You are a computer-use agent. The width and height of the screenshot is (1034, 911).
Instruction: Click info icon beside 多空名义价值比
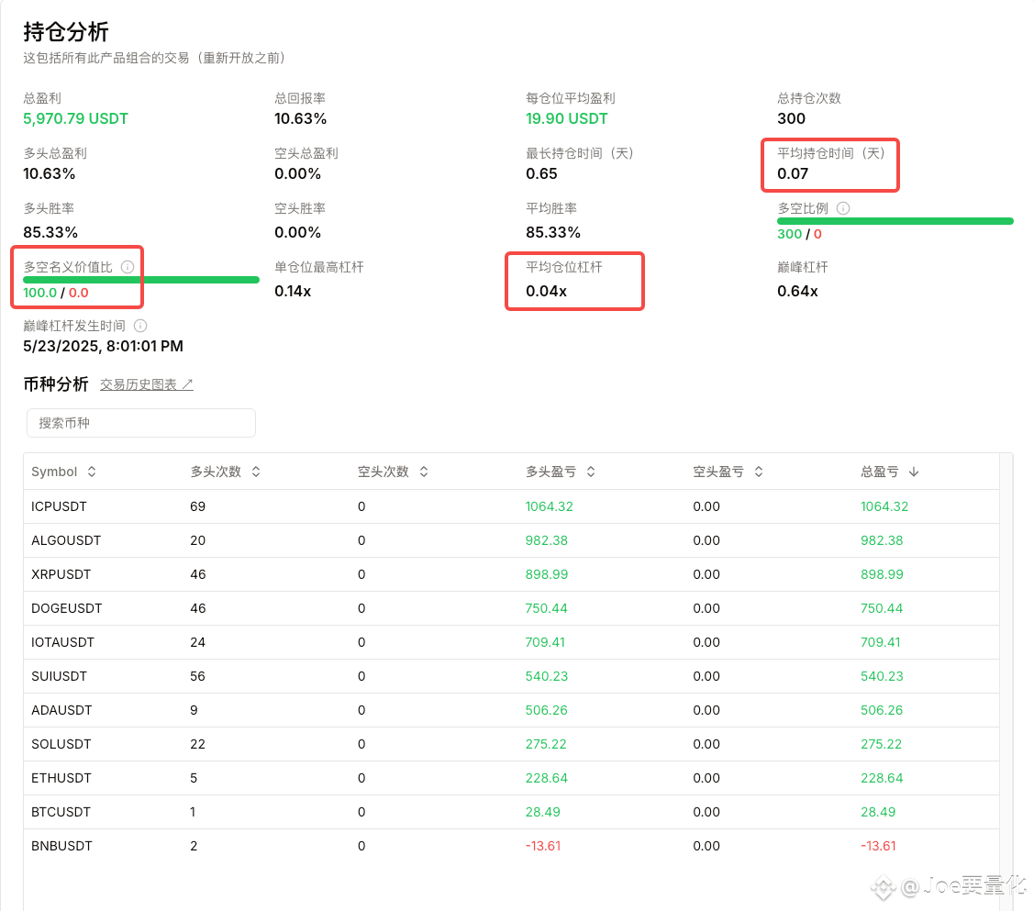[x=128, y=267]
